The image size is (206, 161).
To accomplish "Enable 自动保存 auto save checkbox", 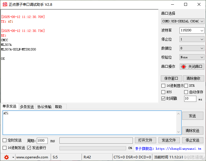I will 186,92.
